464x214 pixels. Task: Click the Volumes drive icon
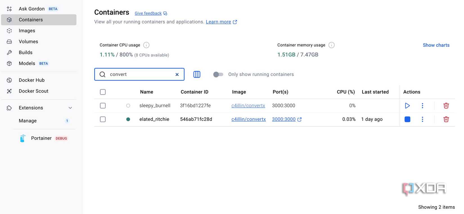pyautogui.click(x=9, y=41)
